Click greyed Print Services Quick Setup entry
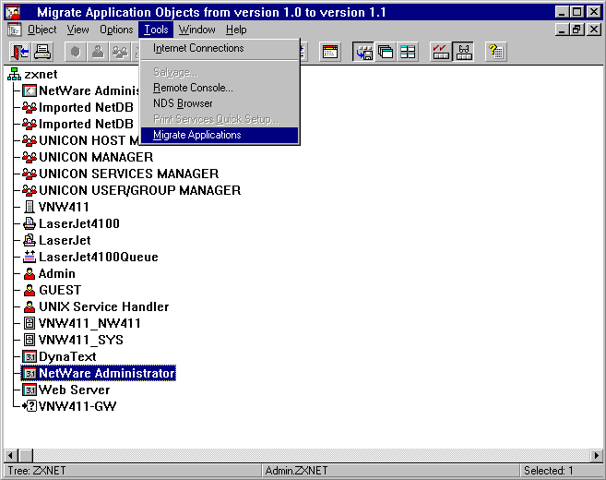This screenshot has width=606, height=480. 220,119
